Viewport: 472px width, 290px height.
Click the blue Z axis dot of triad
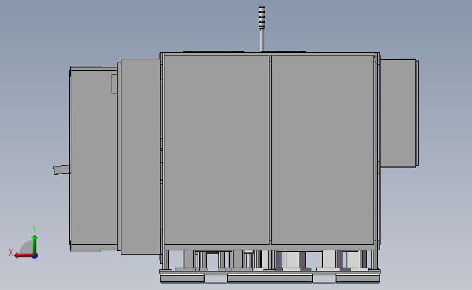pyautogui.click(x=35, y=256)
